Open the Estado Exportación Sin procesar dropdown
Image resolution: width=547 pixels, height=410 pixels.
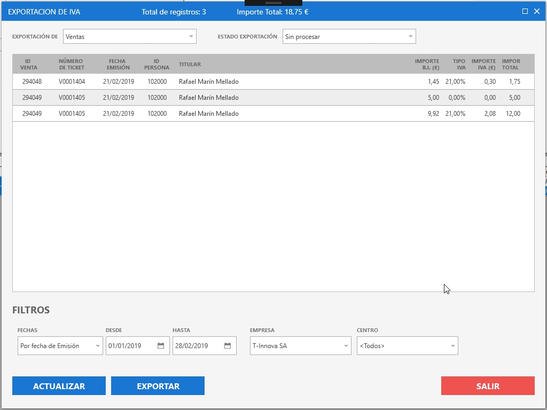[x=349, y=36]
